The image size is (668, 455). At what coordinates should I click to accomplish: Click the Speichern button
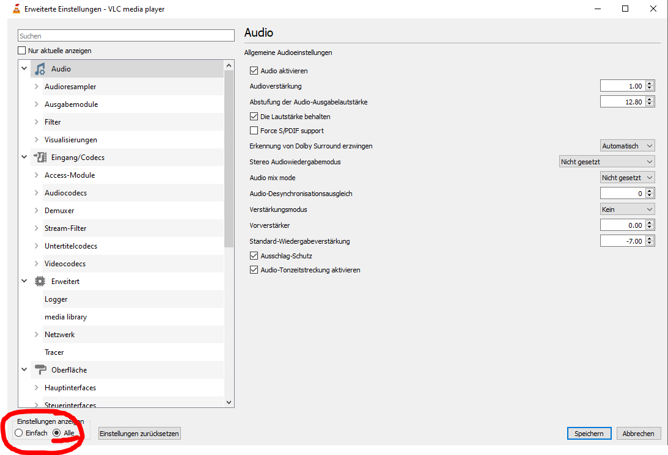(589, 434)
